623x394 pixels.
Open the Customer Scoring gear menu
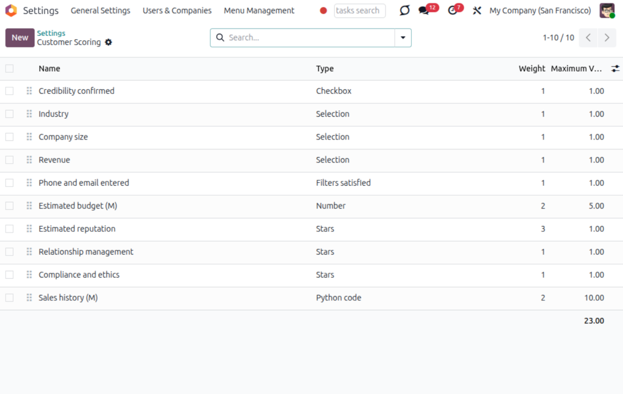[x=109, y=42]
